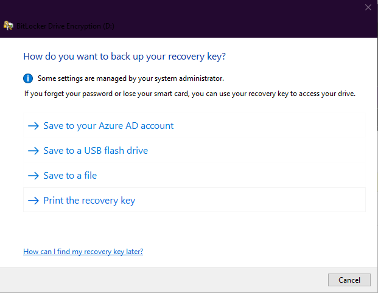
Task: Choose Save to a USB flash drive
Action: coord(96,151)
